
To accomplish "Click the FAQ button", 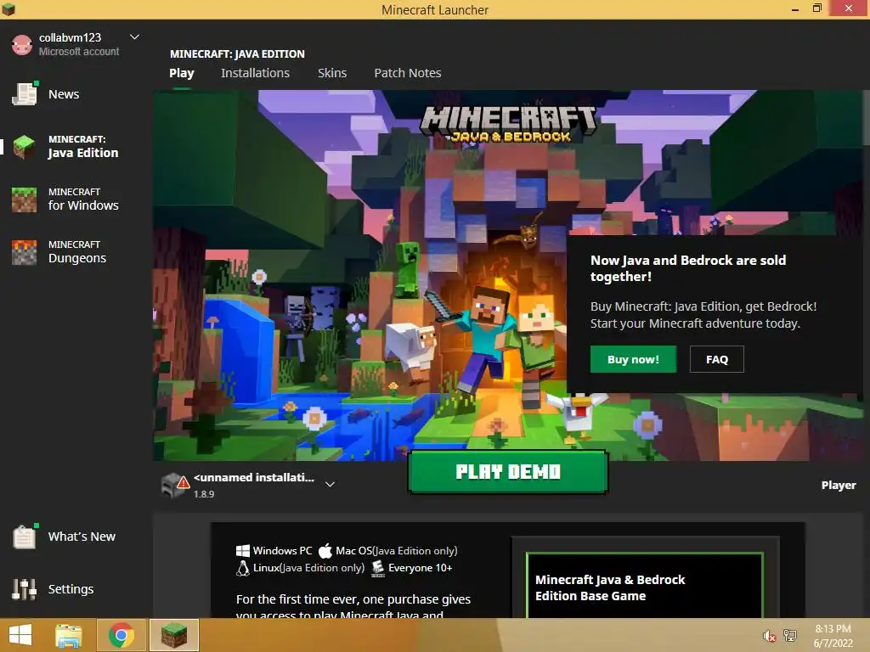I will coord(716,359).
